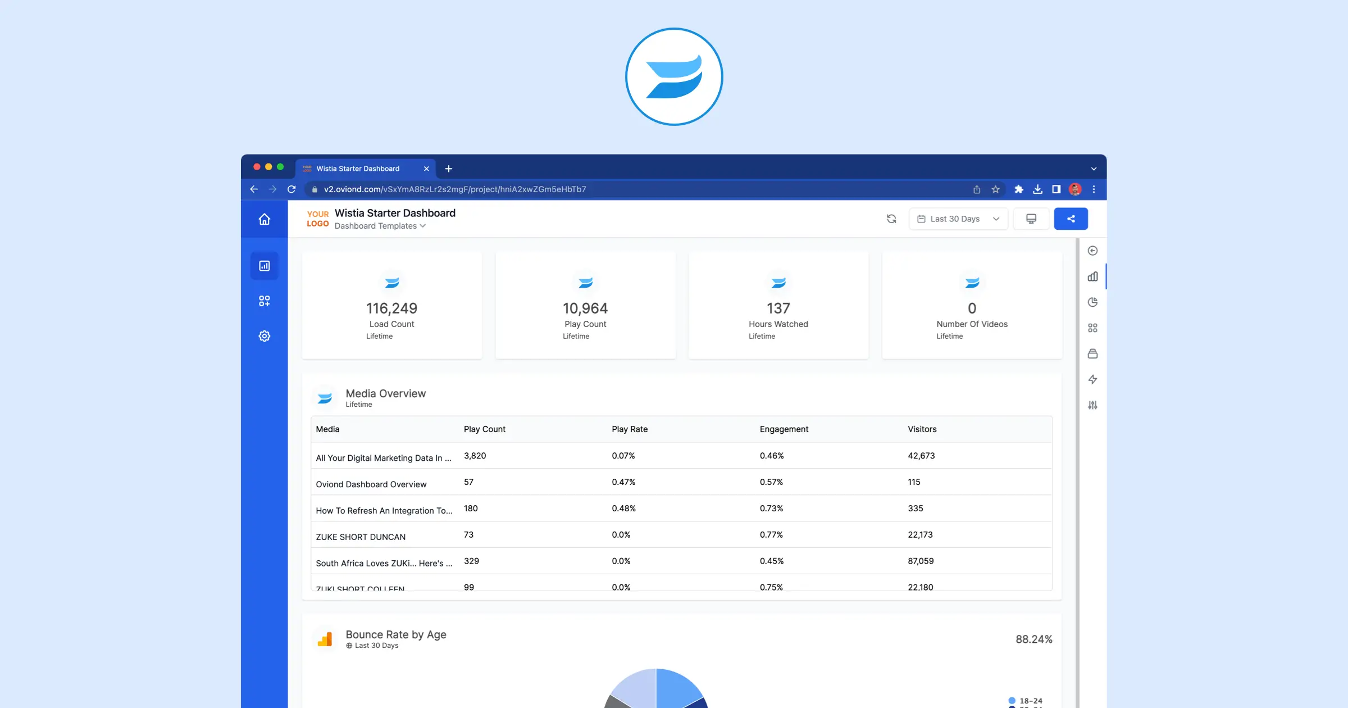1348x708 pixels.
Task: Click the Engagement column header
Action: tap(784, 429)
